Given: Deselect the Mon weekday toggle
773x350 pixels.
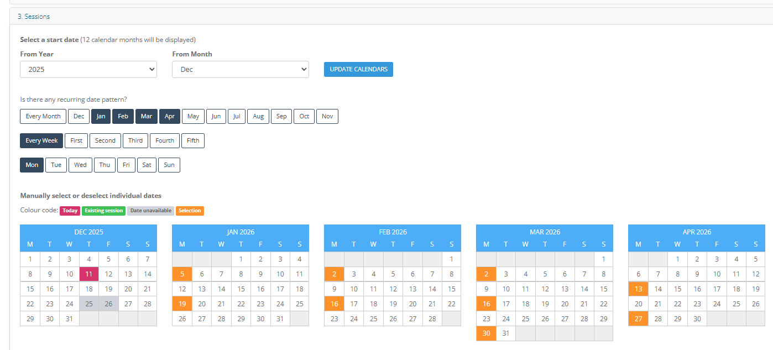Looking at the screenshot, I should pos(32,165).
